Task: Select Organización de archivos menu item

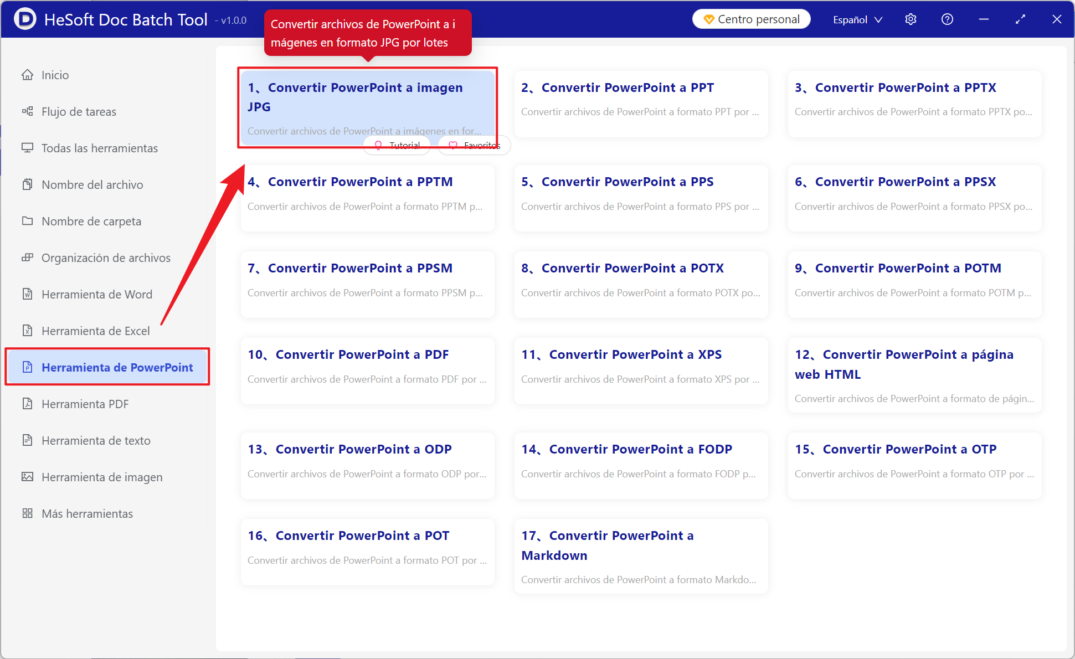Action: click(107, 258)
